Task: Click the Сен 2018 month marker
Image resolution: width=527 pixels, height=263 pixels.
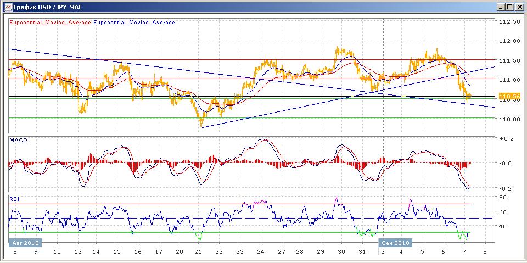Action: pyautogui.click(x=395, y=243)
